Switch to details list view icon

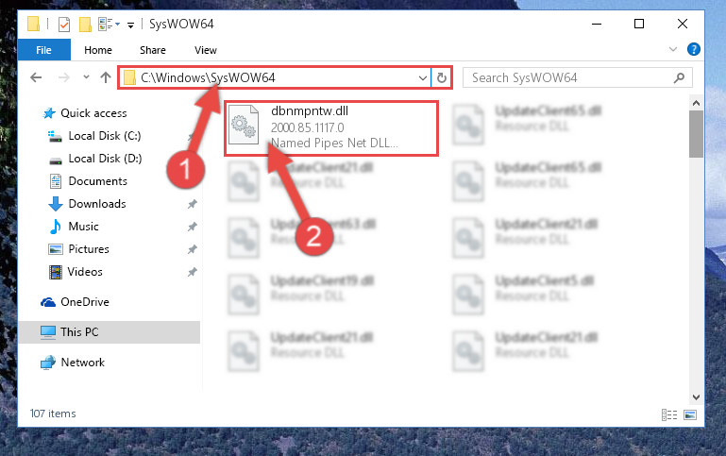click(669, 414)
